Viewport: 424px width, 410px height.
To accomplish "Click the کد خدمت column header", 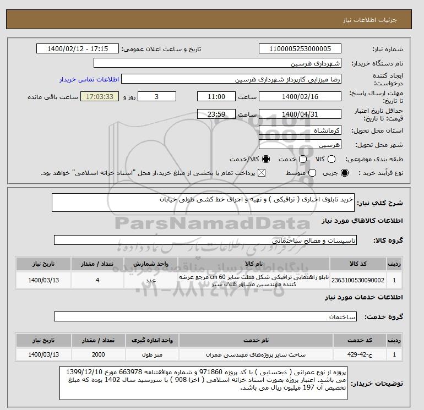I will pos(360,340).
